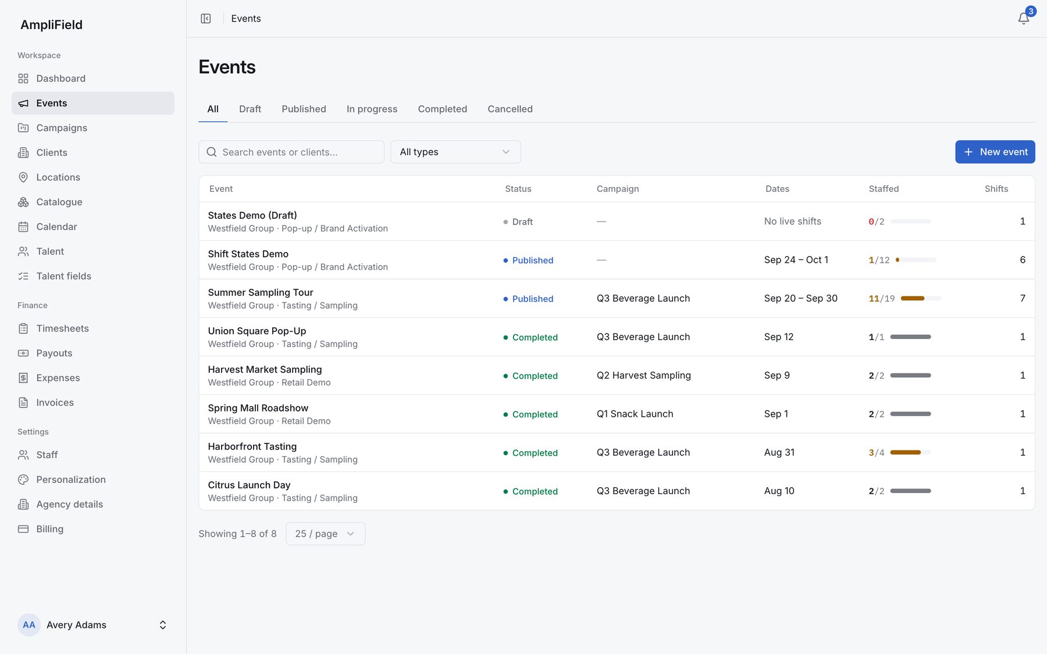Click the Dates column header
Viewport: 1047px width, 654px height.
[777, 189]
